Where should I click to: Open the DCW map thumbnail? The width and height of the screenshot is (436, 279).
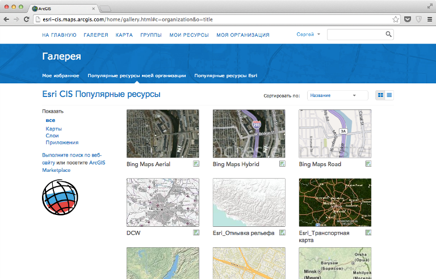point(163,202)
